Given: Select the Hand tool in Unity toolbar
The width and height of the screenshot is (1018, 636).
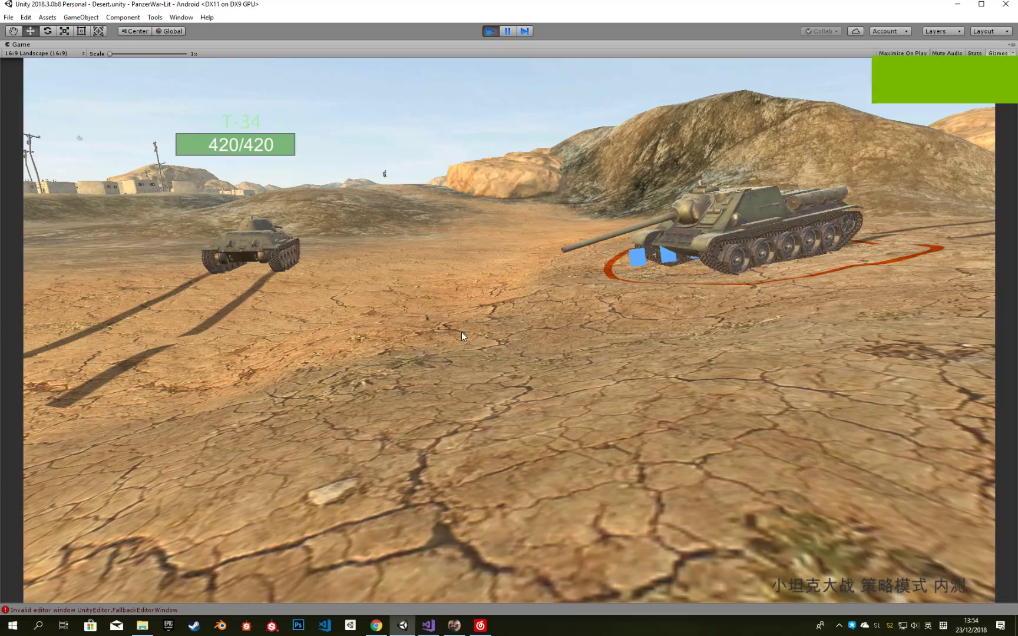Looking at the screenshot, I should (13, 31).
